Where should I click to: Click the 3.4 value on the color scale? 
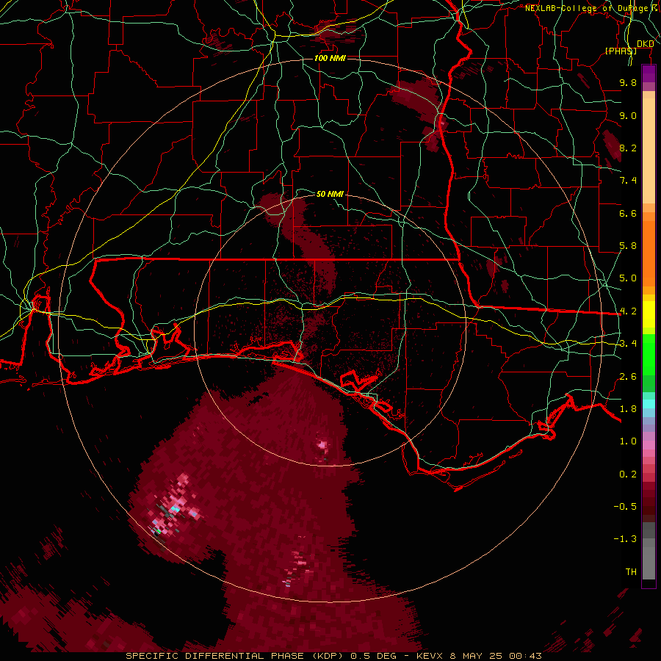(628, 344)
